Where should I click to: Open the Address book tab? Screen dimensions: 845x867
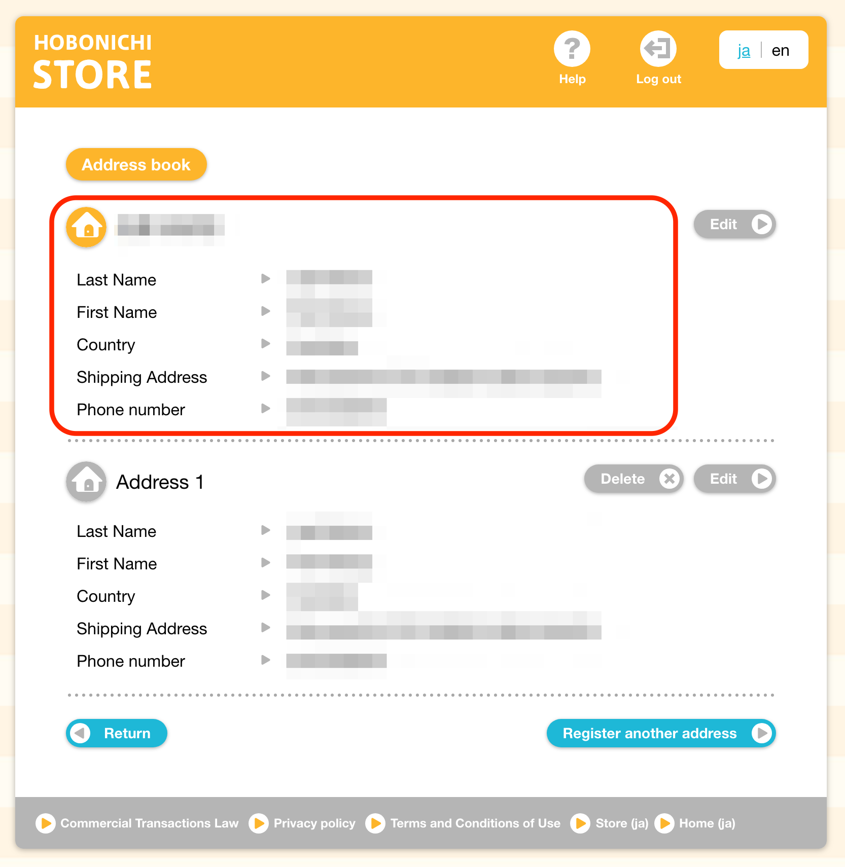point(136,164)
